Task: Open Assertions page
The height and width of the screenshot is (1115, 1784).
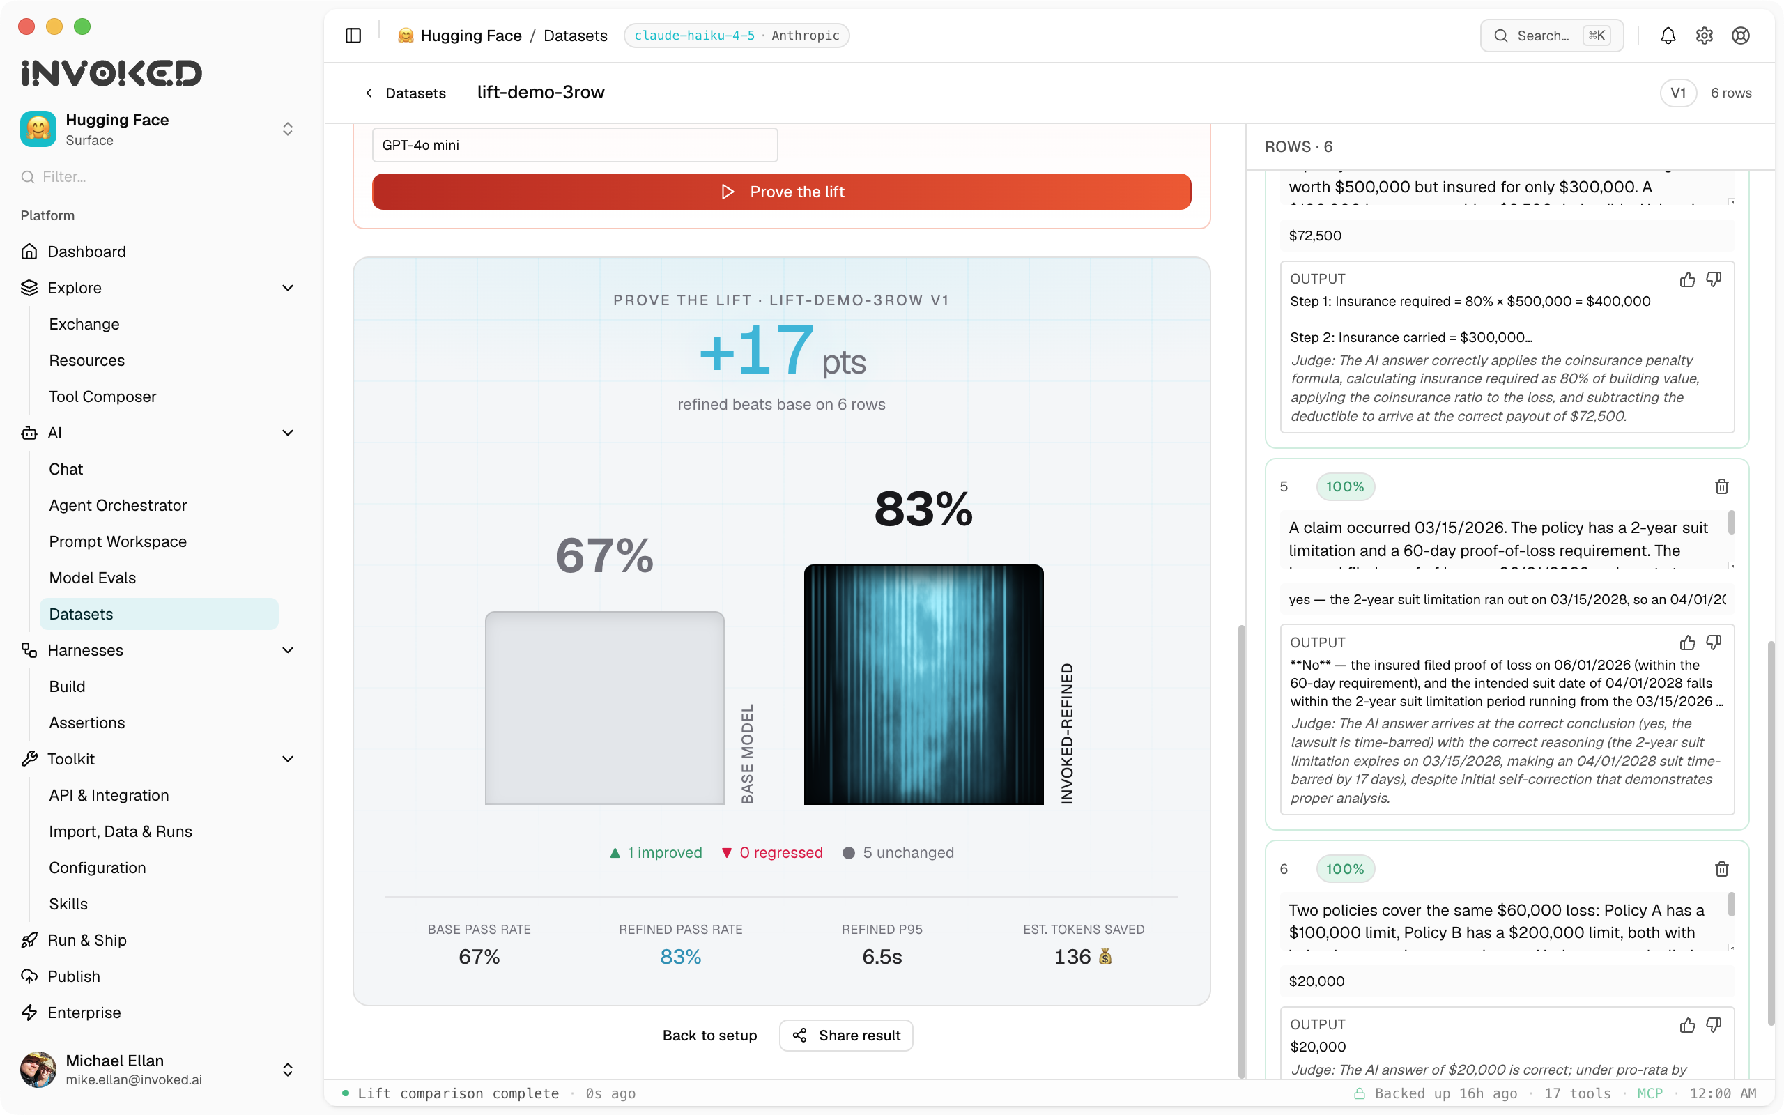Action: [x=87, y=723]
